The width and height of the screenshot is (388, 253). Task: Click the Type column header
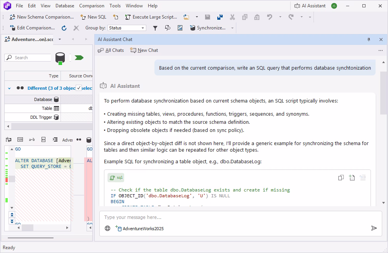point(33,76)
